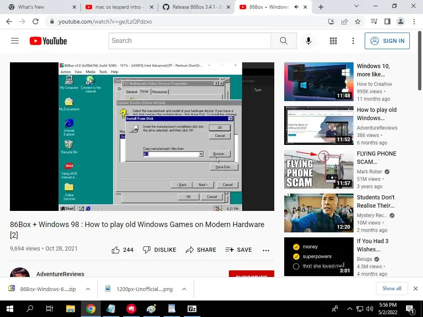
Task: Show hidden system tray icons
Action: [349, 309]
